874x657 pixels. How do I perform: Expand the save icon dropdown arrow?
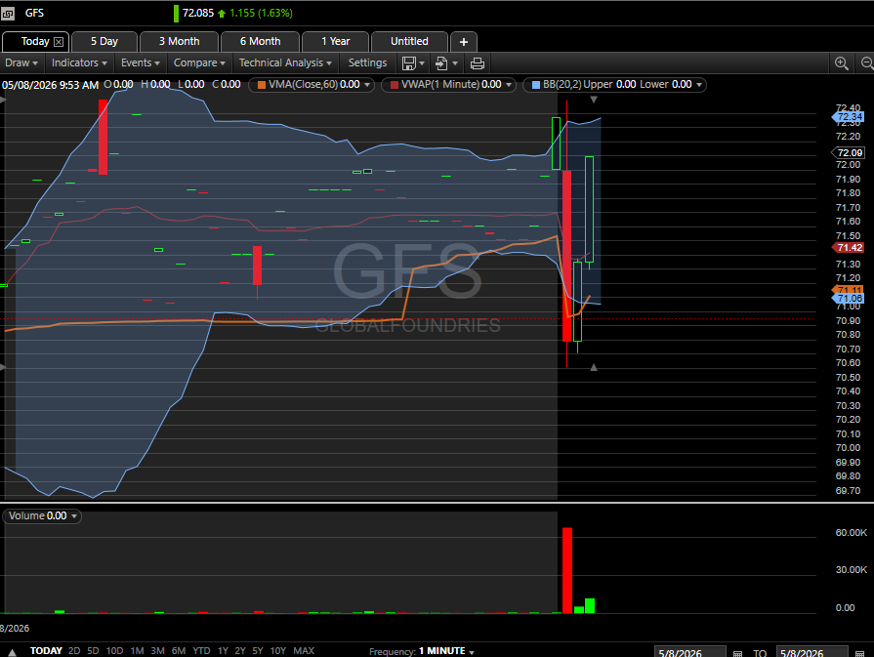422,63
